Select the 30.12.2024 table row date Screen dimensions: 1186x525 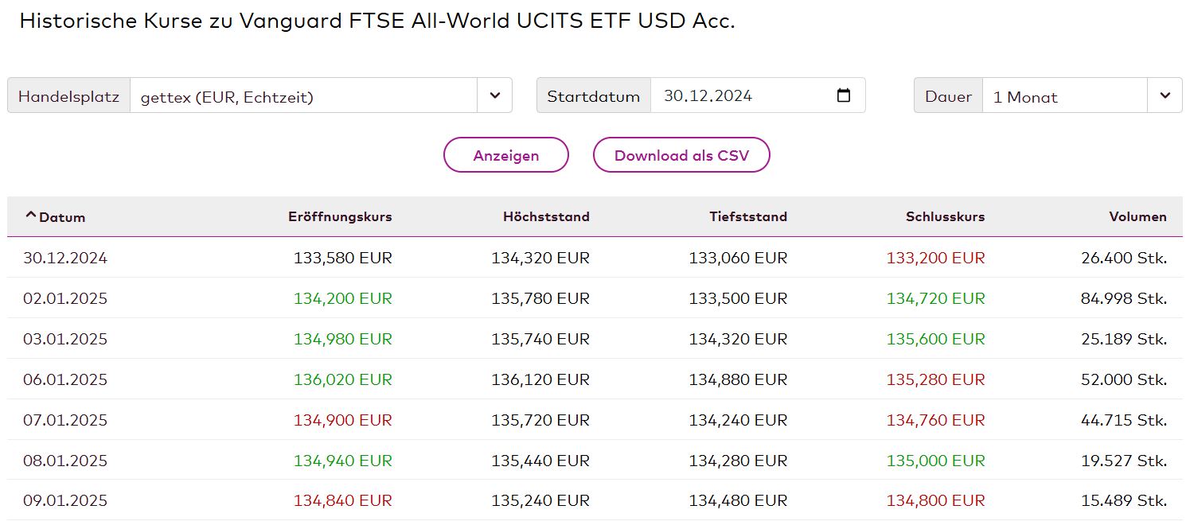click(65, 258)
